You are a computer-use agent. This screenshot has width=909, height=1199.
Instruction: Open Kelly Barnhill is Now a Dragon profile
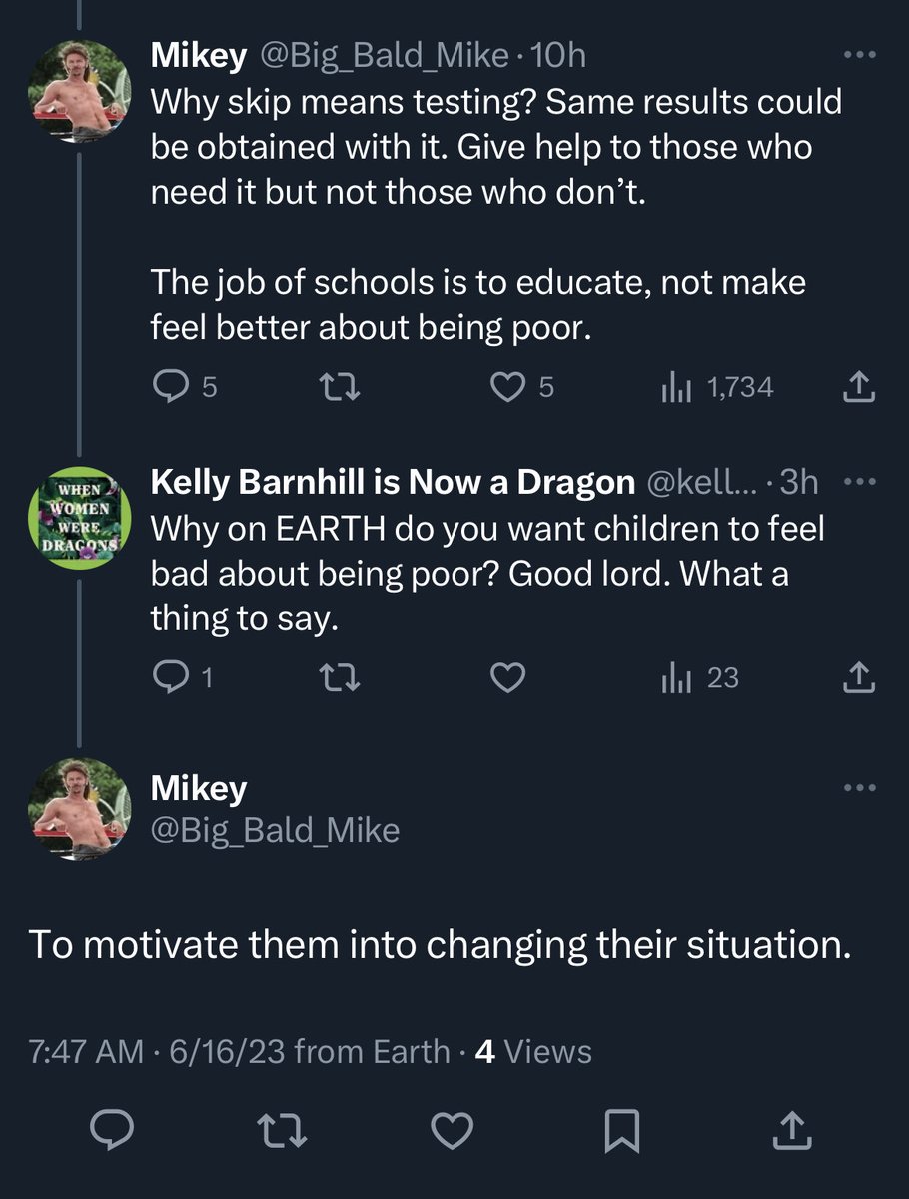click(392, 483)
